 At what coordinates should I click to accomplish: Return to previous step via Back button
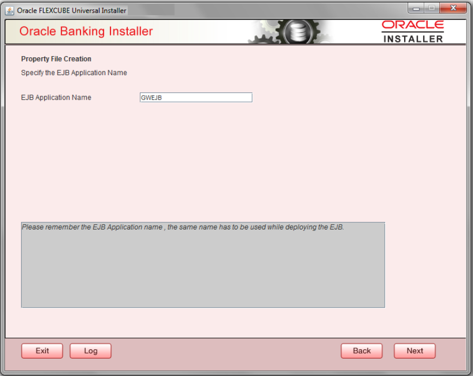361,350
